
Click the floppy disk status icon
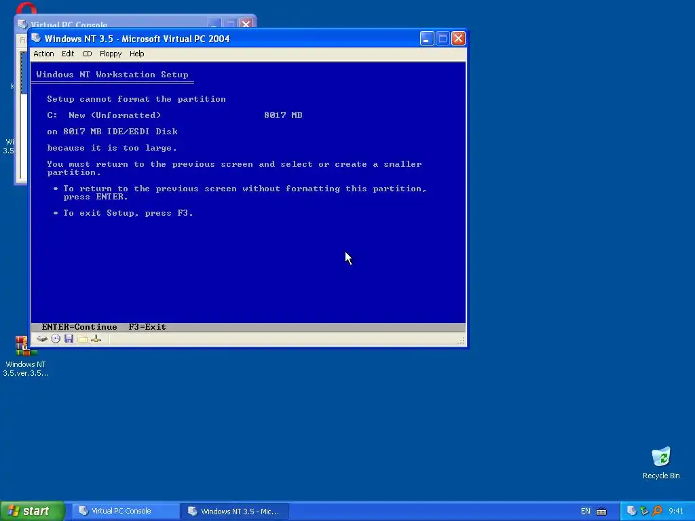pos(69,339)
